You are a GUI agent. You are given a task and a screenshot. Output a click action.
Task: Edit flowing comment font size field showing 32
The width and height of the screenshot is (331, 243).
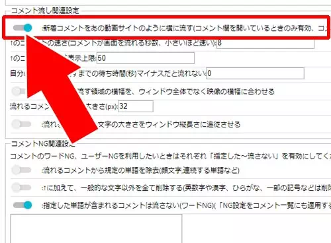[136, 106]
